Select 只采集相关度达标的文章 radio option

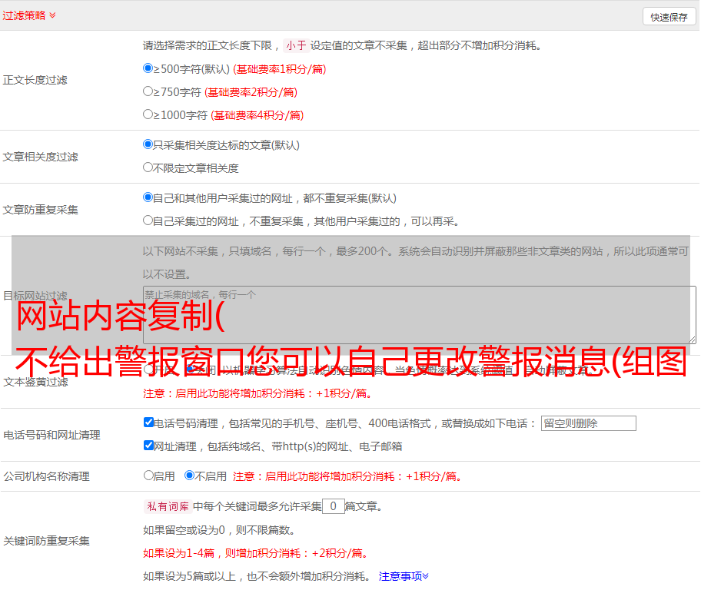click(x=148, y=144)
